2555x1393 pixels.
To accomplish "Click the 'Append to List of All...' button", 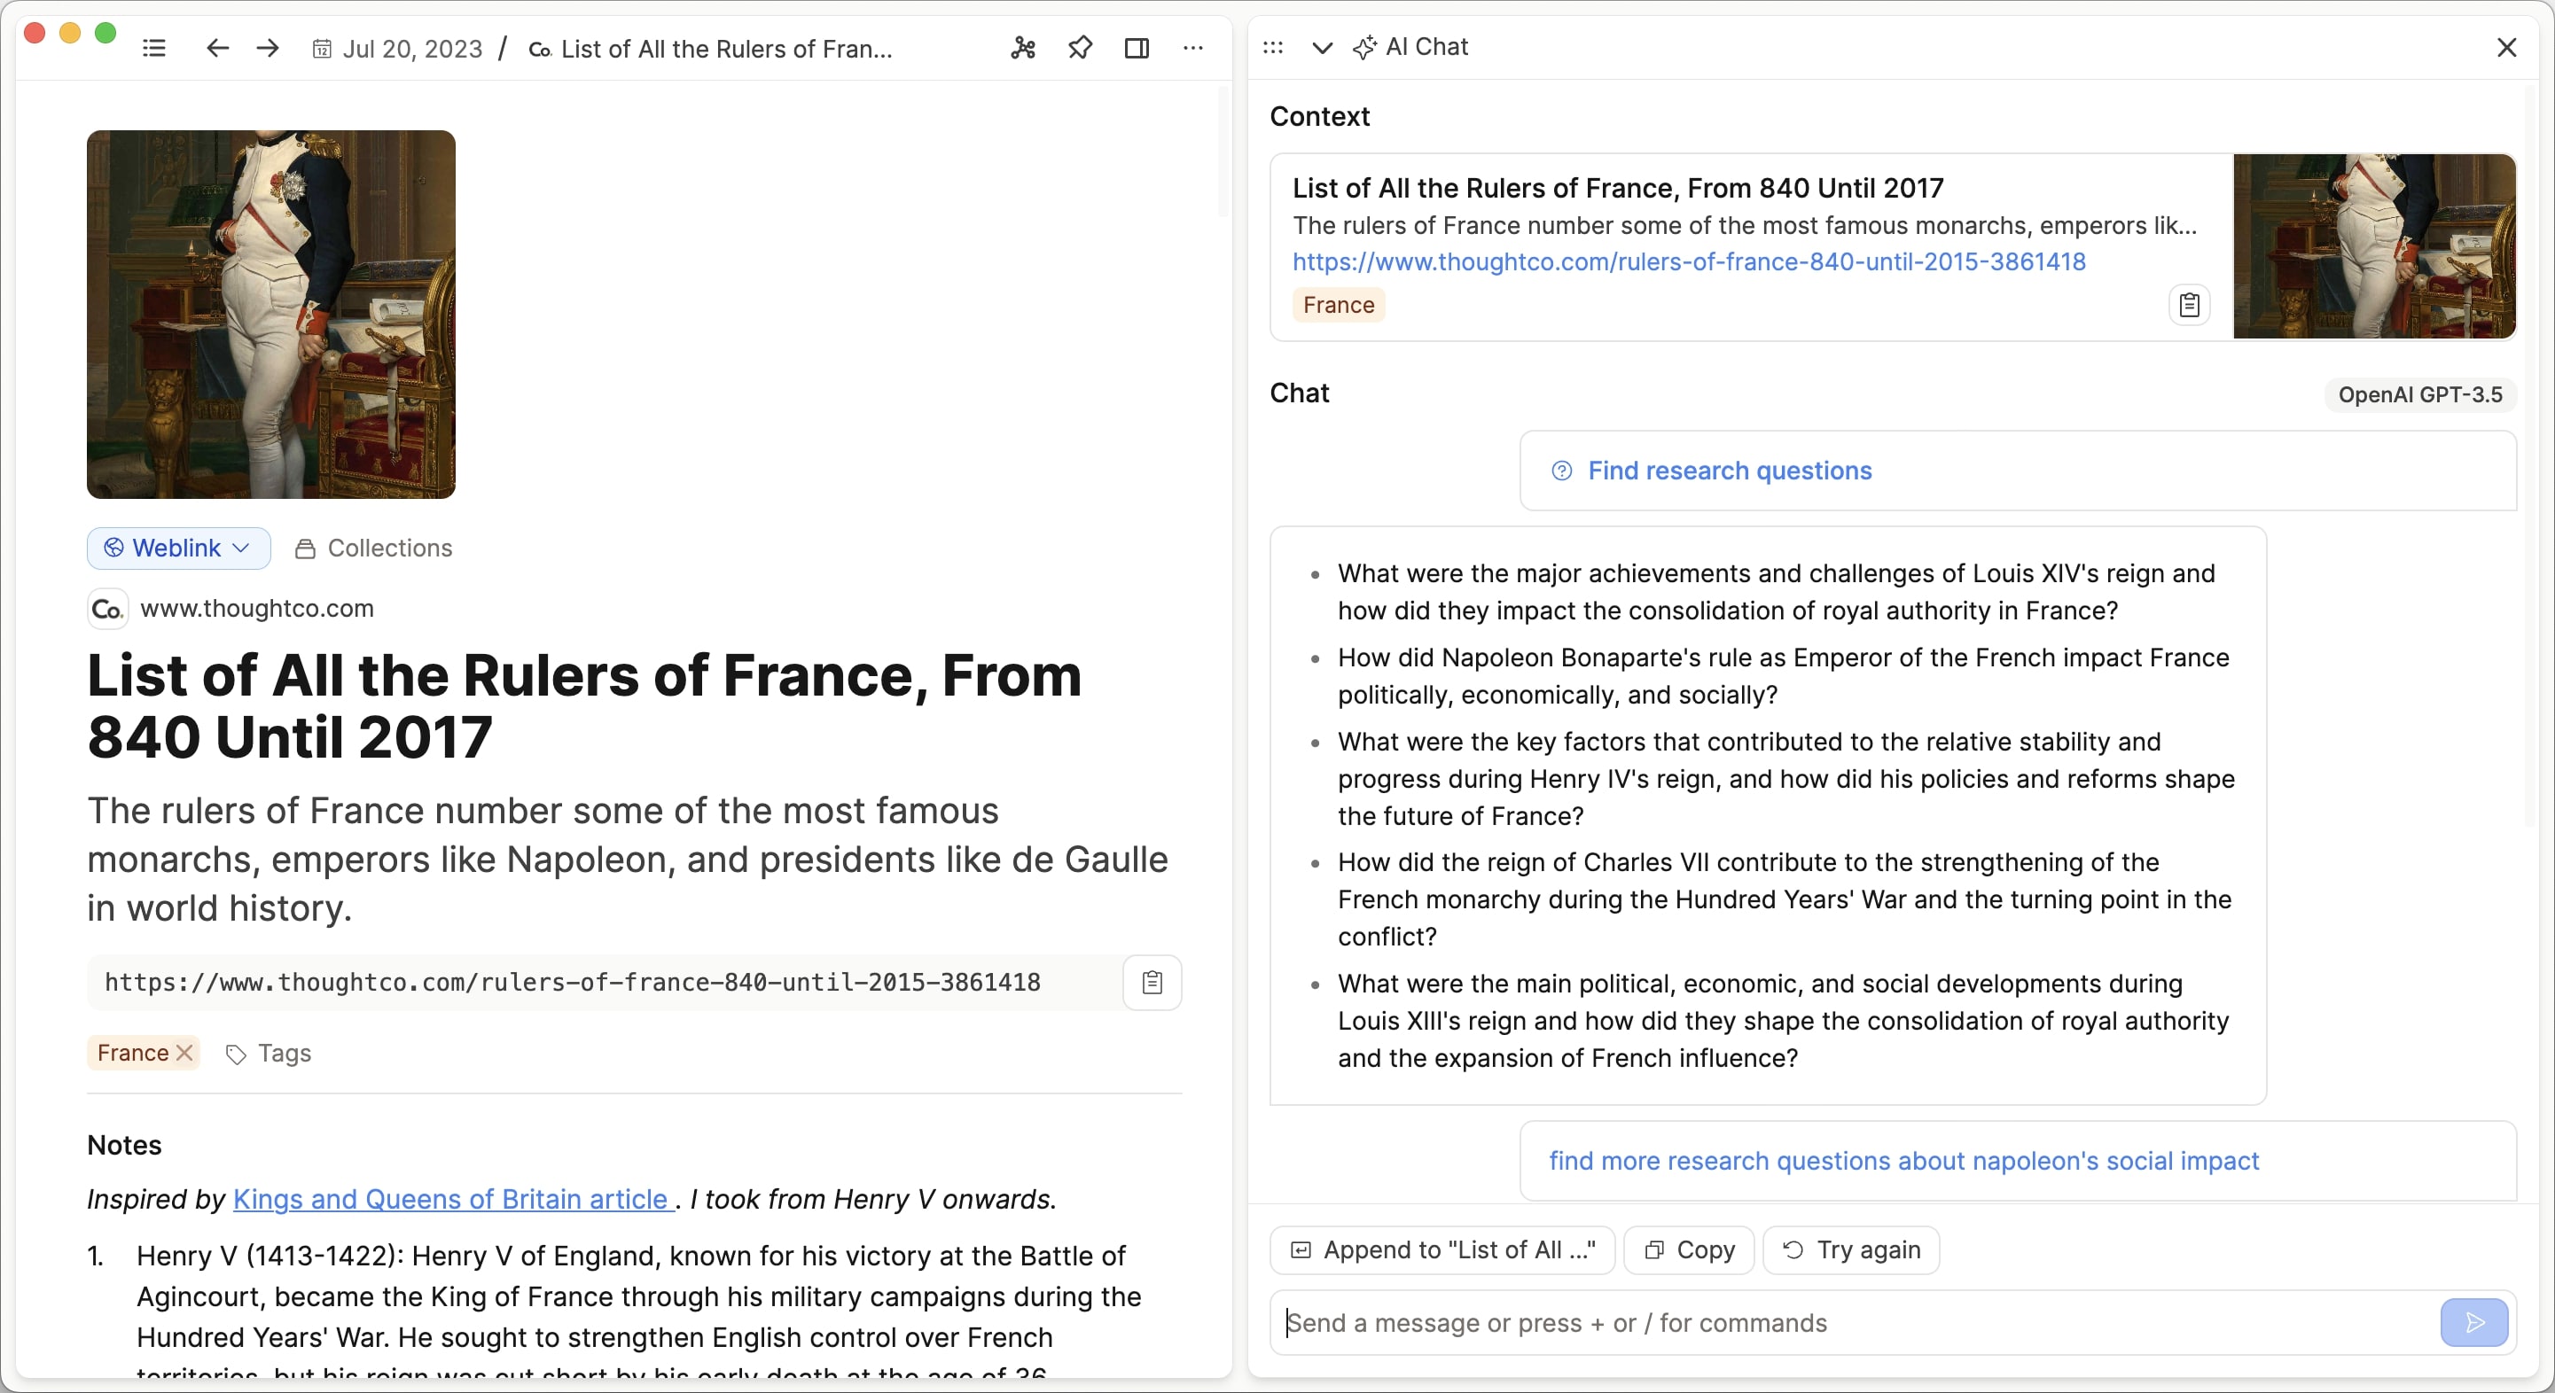I will click(x=1443, y=1249).
